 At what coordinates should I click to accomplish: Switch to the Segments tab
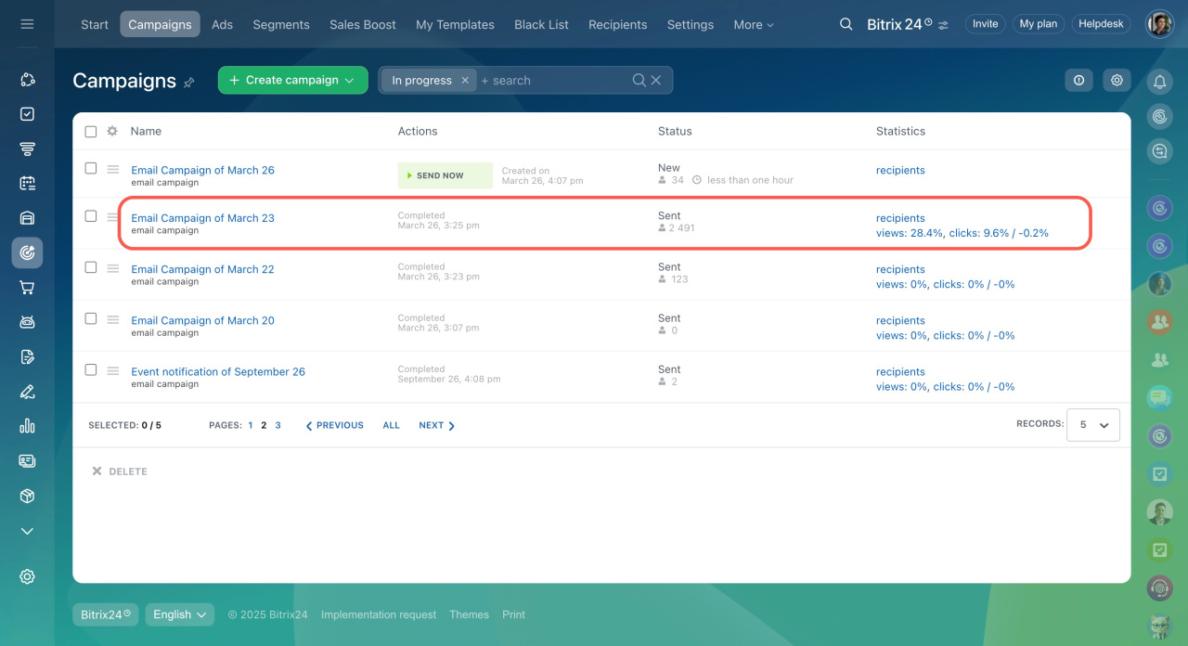click(280, 24)
